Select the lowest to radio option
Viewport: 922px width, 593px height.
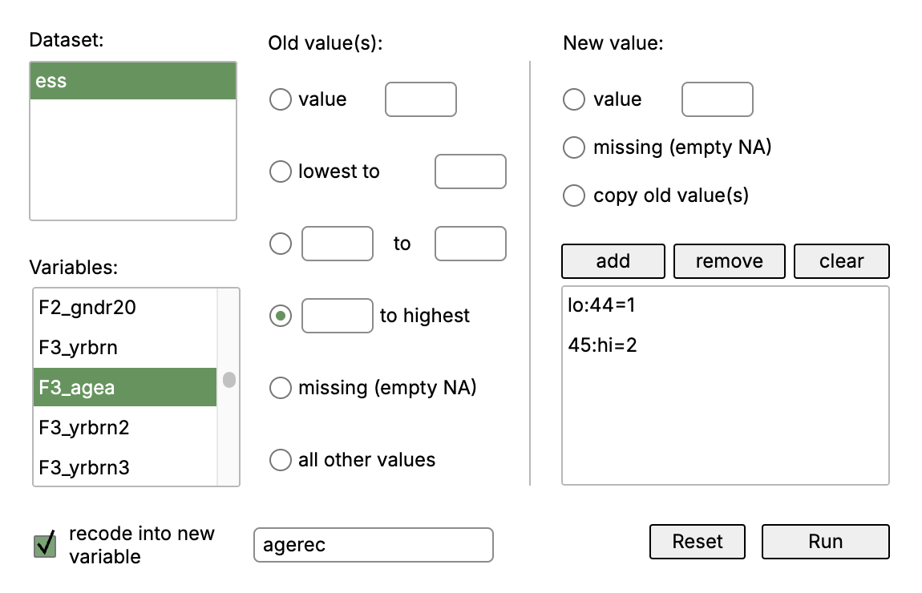click(281, 171)
